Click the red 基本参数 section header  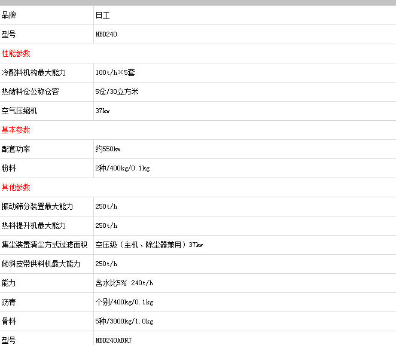point(16,130)
